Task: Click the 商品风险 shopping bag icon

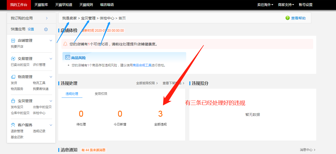Action: tap(68, 57)
